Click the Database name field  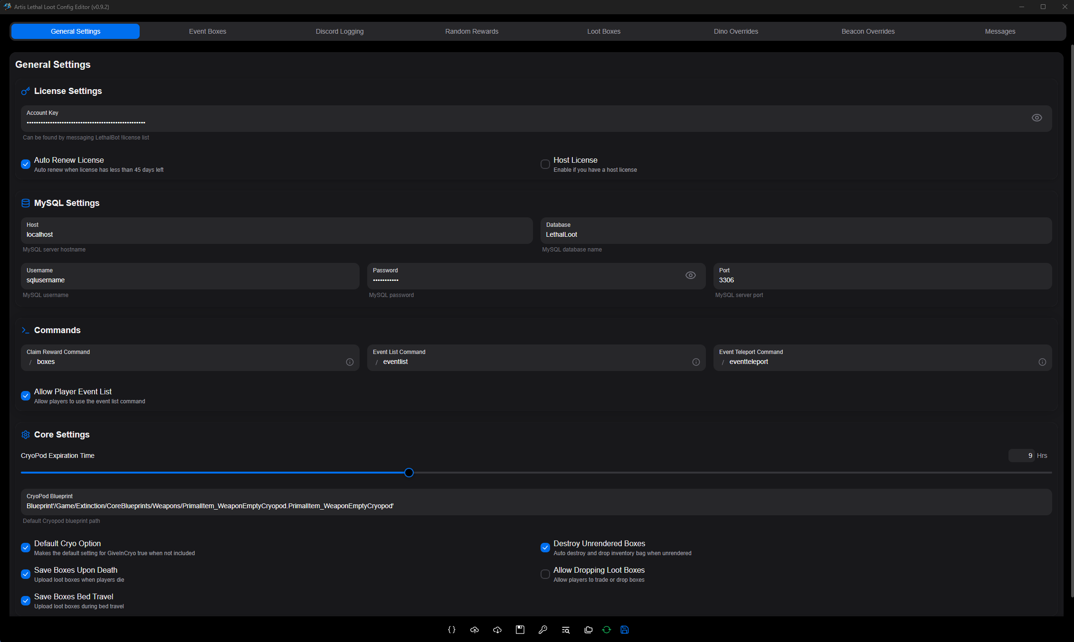796,231
